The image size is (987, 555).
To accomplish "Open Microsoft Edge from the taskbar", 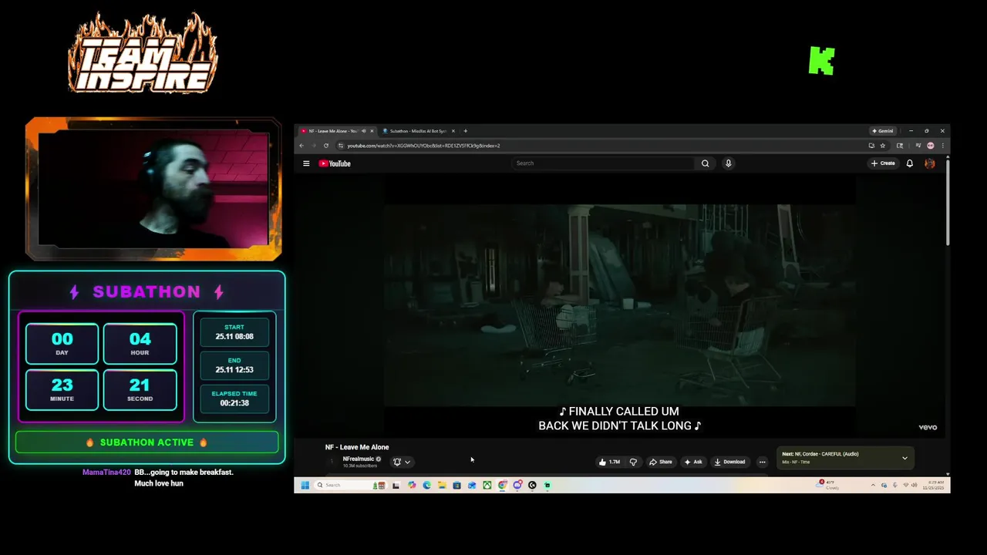I will pyautogui.click(x=426, y=485).
